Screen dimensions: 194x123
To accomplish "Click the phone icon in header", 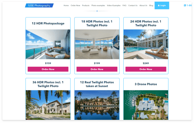I will (x=185, y=5).
